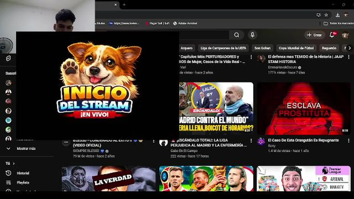The height and width of the screenshot is (199, 354).
Task: Open options for Orangután video
Action: [x=348, y=141]
